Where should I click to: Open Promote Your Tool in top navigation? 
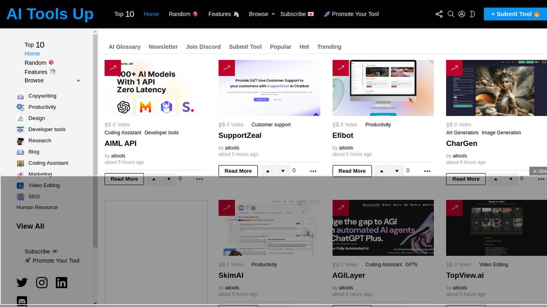352,14
